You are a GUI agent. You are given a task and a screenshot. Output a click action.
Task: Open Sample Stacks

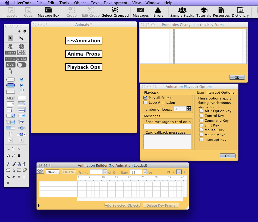[x=182, y=12]
